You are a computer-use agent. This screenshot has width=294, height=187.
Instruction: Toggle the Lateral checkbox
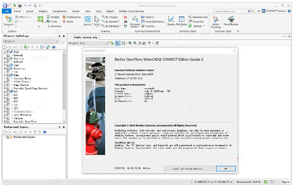(x=8, y=55)
